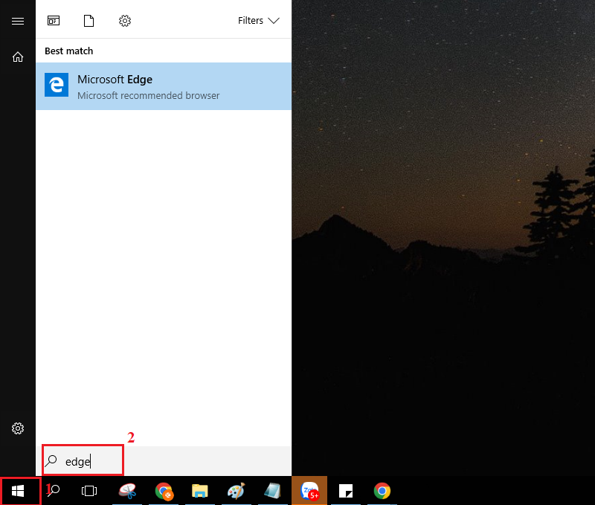This screenshot has width=595, height=505.
Task: Click the Windows Start button
Action: [x=19, y=491]
